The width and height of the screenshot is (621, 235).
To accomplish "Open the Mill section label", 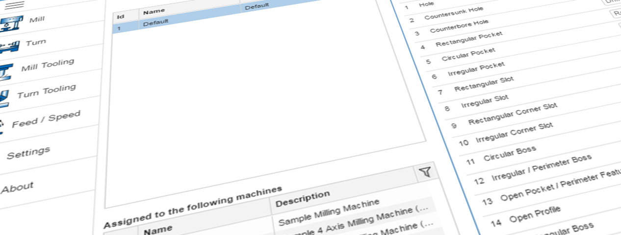I will [37, 20].
